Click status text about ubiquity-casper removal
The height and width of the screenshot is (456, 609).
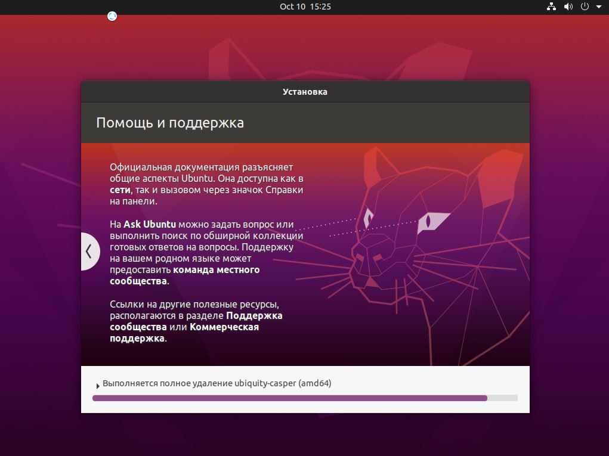(x=217, y=383)
